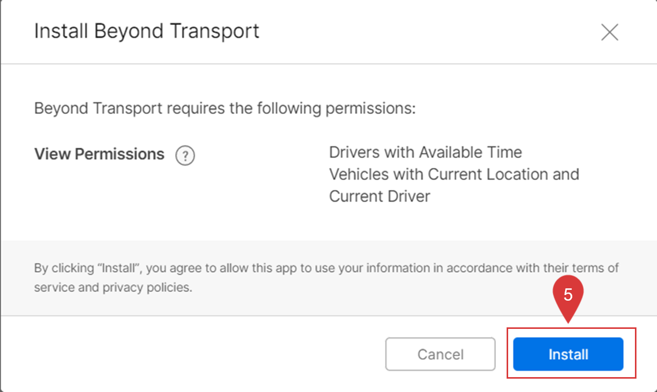Click the "Current Driver" permission text line

379,197
